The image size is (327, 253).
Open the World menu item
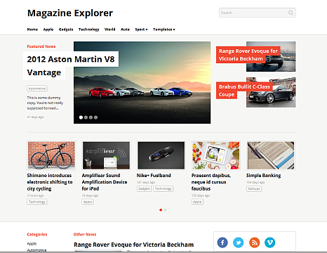click(x=109, y=30)
